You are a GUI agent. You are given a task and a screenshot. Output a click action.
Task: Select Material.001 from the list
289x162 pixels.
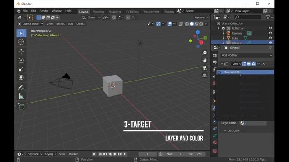coord(245,72)
